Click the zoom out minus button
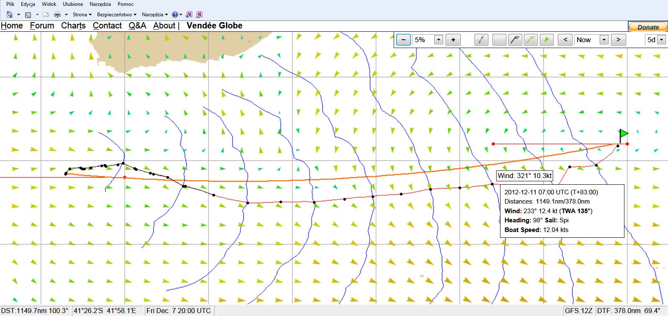The height and width of the screenshot is (316, 668). tap(403, 40)
